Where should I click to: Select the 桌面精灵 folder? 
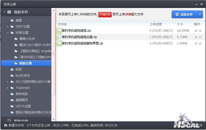coord(22,100)
